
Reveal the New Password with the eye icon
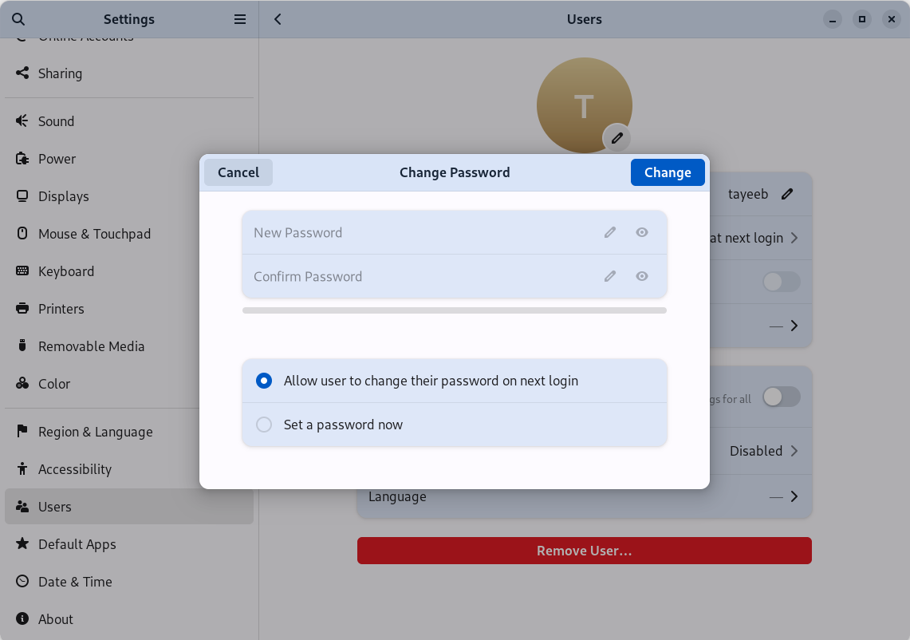click(x=641, y=232)
